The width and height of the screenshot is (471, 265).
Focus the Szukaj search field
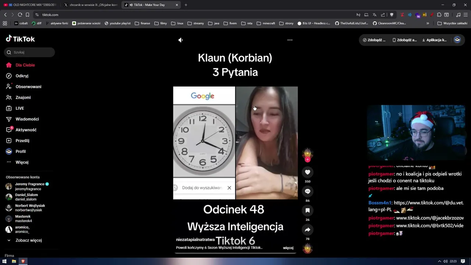tap(29, 52)
